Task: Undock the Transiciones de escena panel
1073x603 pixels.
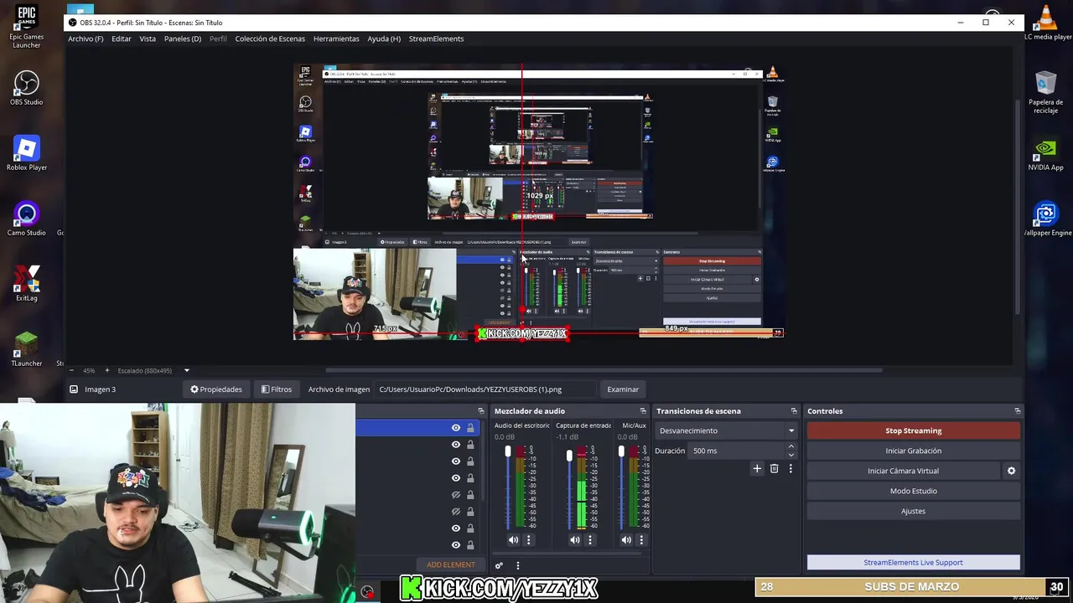Action: pyautogui.click(x=793, y=411)
